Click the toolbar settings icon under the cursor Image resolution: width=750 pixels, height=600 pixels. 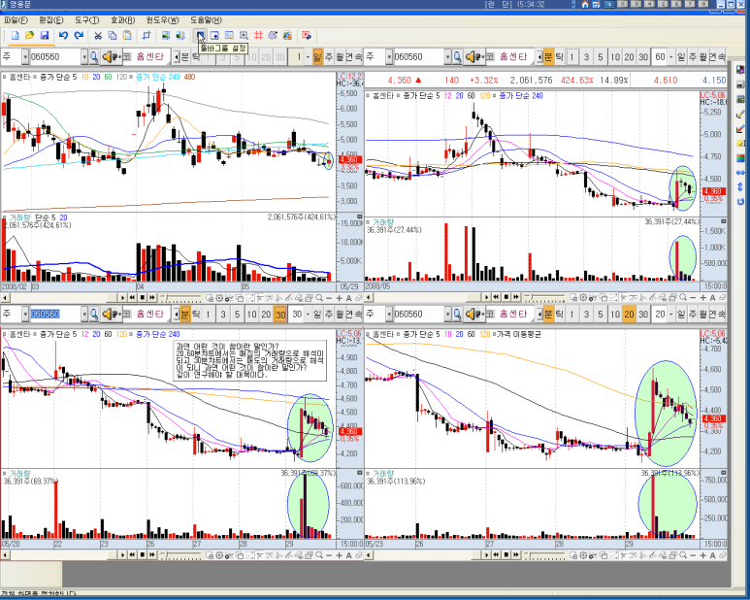pyautogui.click(x=200, y=36)
